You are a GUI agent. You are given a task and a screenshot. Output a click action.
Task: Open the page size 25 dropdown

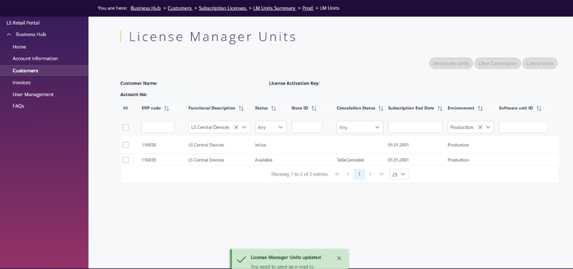398,174
